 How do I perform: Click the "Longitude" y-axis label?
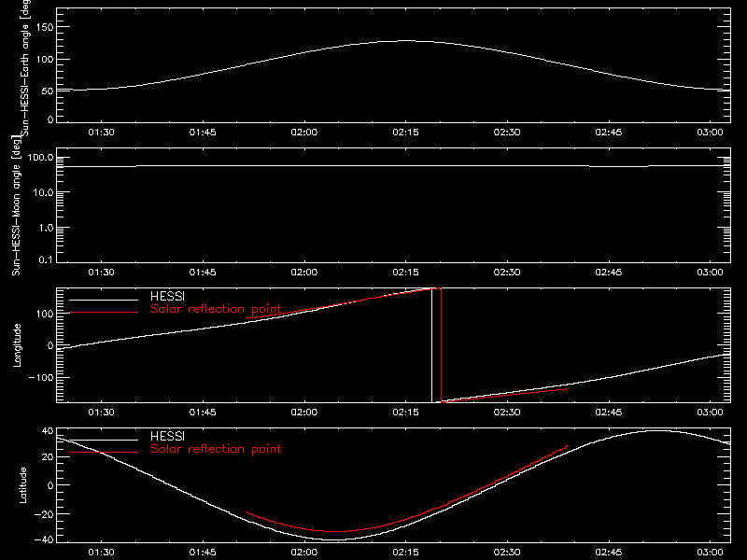coord(17,345)
